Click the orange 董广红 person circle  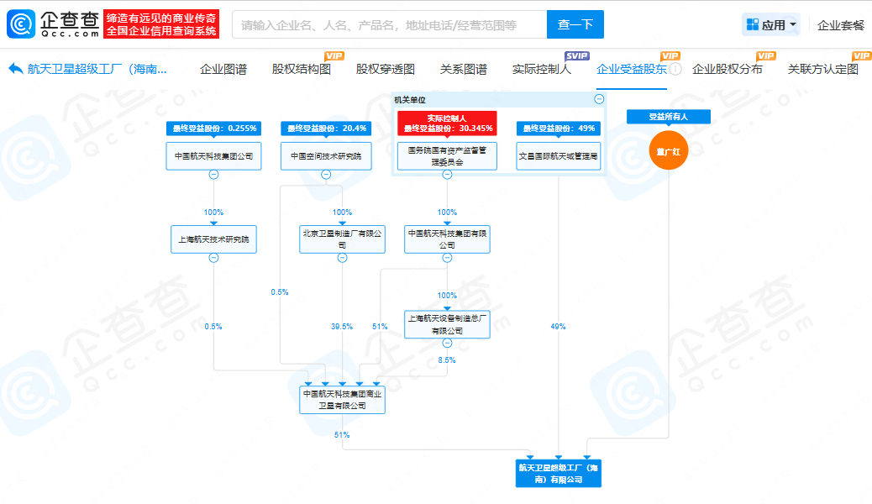click(x=669, y=150)
